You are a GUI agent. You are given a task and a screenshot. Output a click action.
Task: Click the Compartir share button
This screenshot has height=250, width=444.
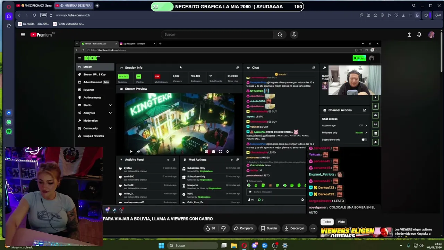pyautogui.click(x=244, y=228)
